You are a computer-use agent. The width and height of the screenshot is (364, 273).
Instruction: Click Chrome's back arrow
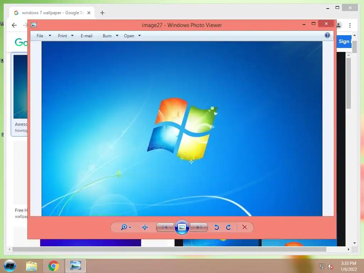point(14,25)
